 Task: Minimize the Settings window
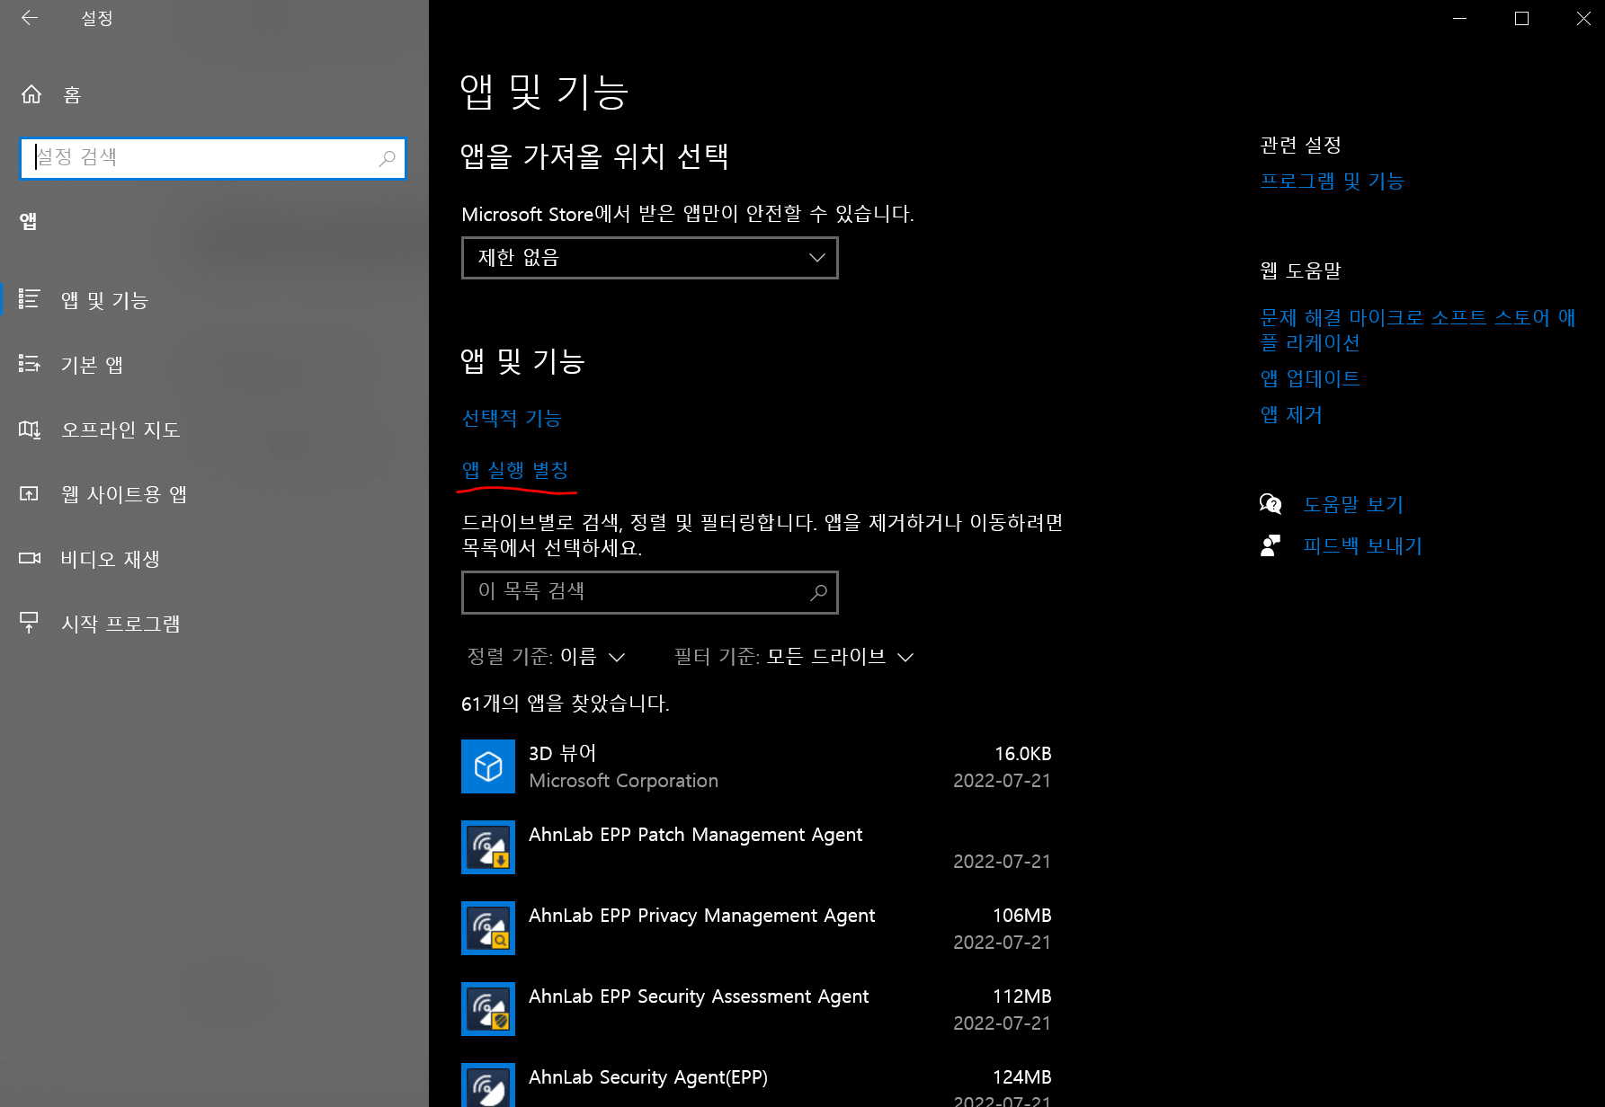pyautogui.click(x=1460, y=18)
